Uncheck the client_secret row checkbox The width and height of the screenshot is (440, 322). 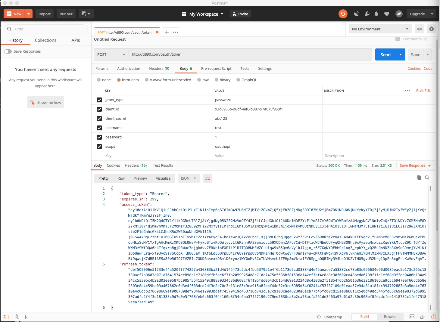point(99,119)
